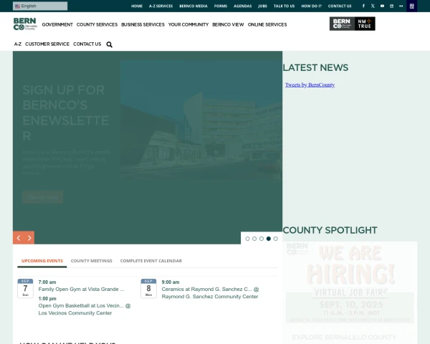
Task: Open Forms in top bar
Action: 221,6
